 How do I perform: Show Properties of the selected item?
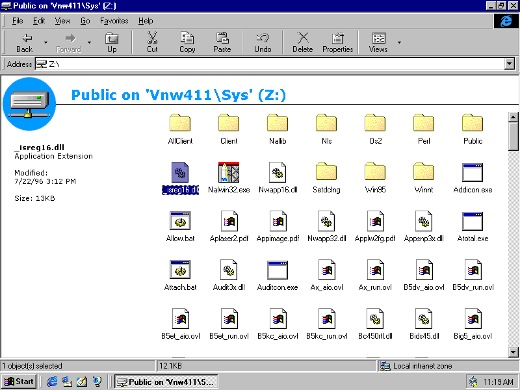click(x=337, y=43)
